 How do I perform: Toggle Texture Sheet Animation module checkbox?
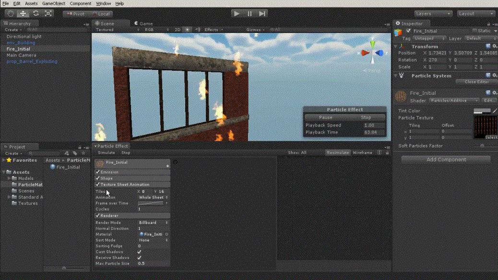click(97, 184)
